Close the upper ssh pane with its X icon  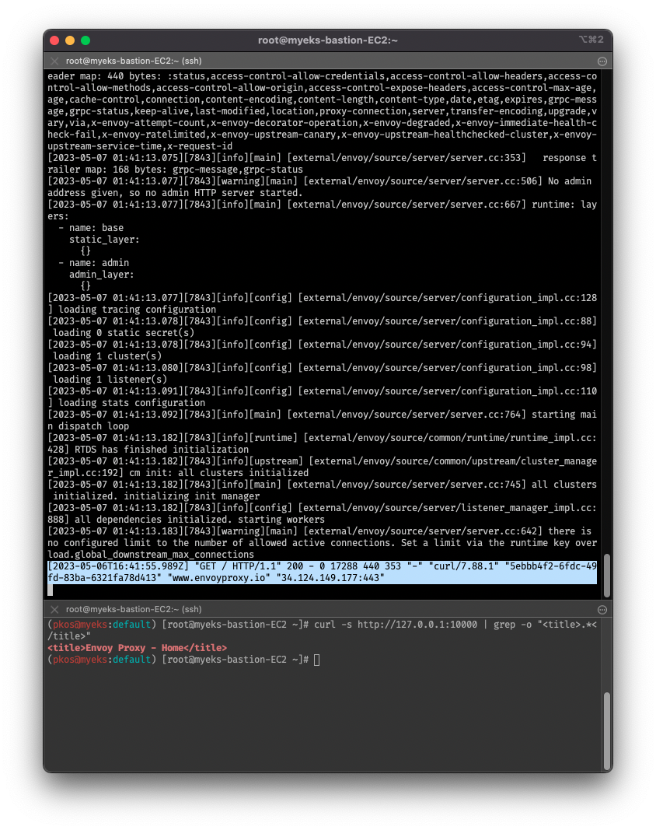click(x=54, y=61)
